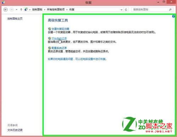Viewport: 177px width, 137px height.
Task: Open the 配置系统还原 link
Action: click(59, 48)
